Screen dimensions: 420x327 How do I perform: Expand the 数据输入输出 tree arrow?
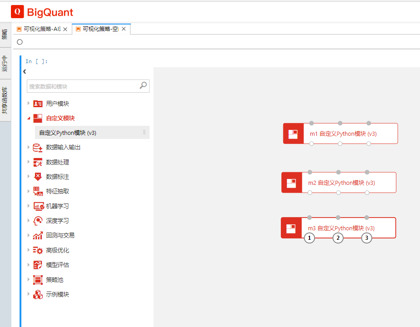(x=28, y=147)
